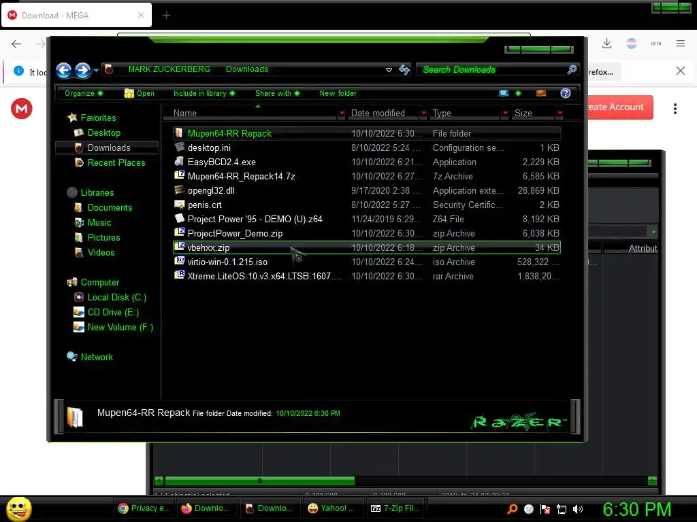The height and width of the screenshot is (522, 697).
Task: Click the volume speaker tray icon
Action: coord(578,509)
